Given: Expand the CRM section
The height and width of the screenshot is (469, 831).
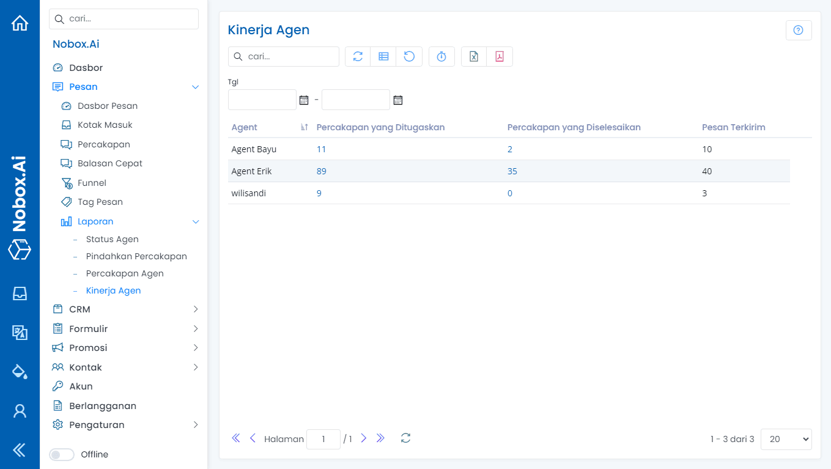Looking at the screenshot, I should pos(79,309).
